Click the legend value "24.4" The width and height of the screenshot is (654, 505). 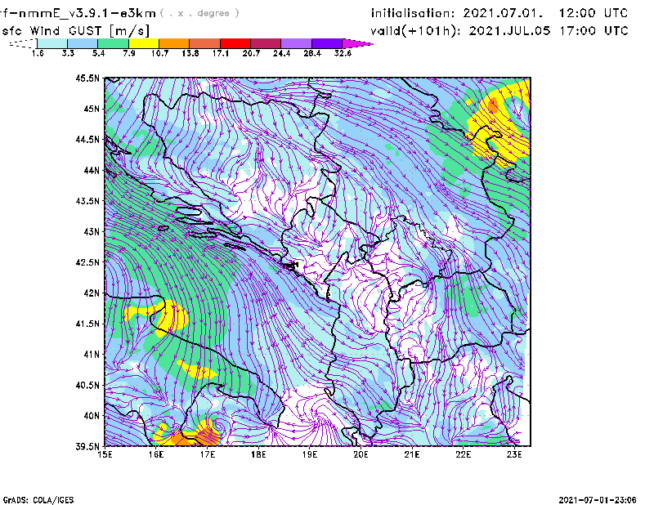[281, 53]
